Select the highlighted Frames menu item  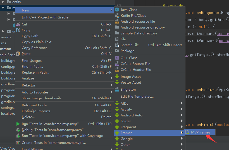150,133
